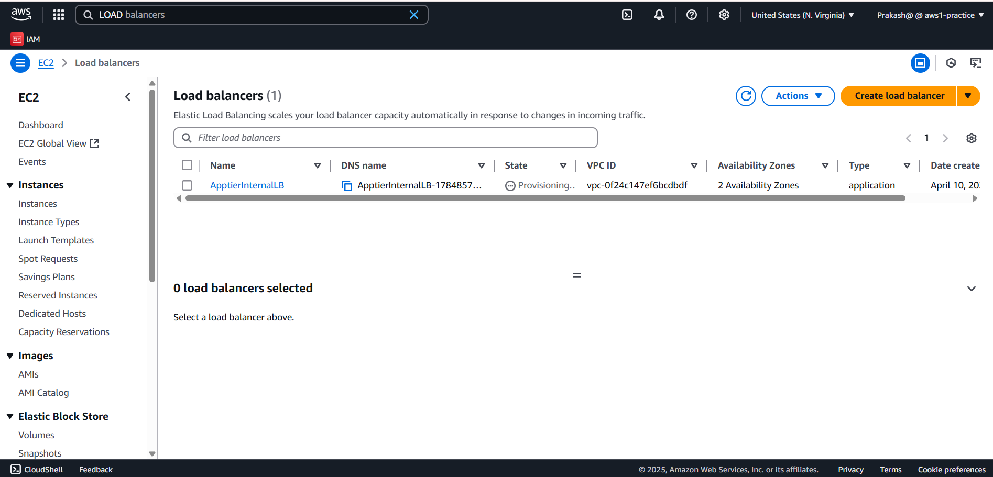Clear the search box with X icon

[x=414, y=15]
